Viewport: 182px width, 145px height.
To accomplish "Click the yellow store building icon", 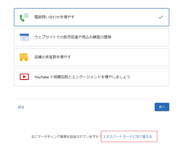I will 24,57.
